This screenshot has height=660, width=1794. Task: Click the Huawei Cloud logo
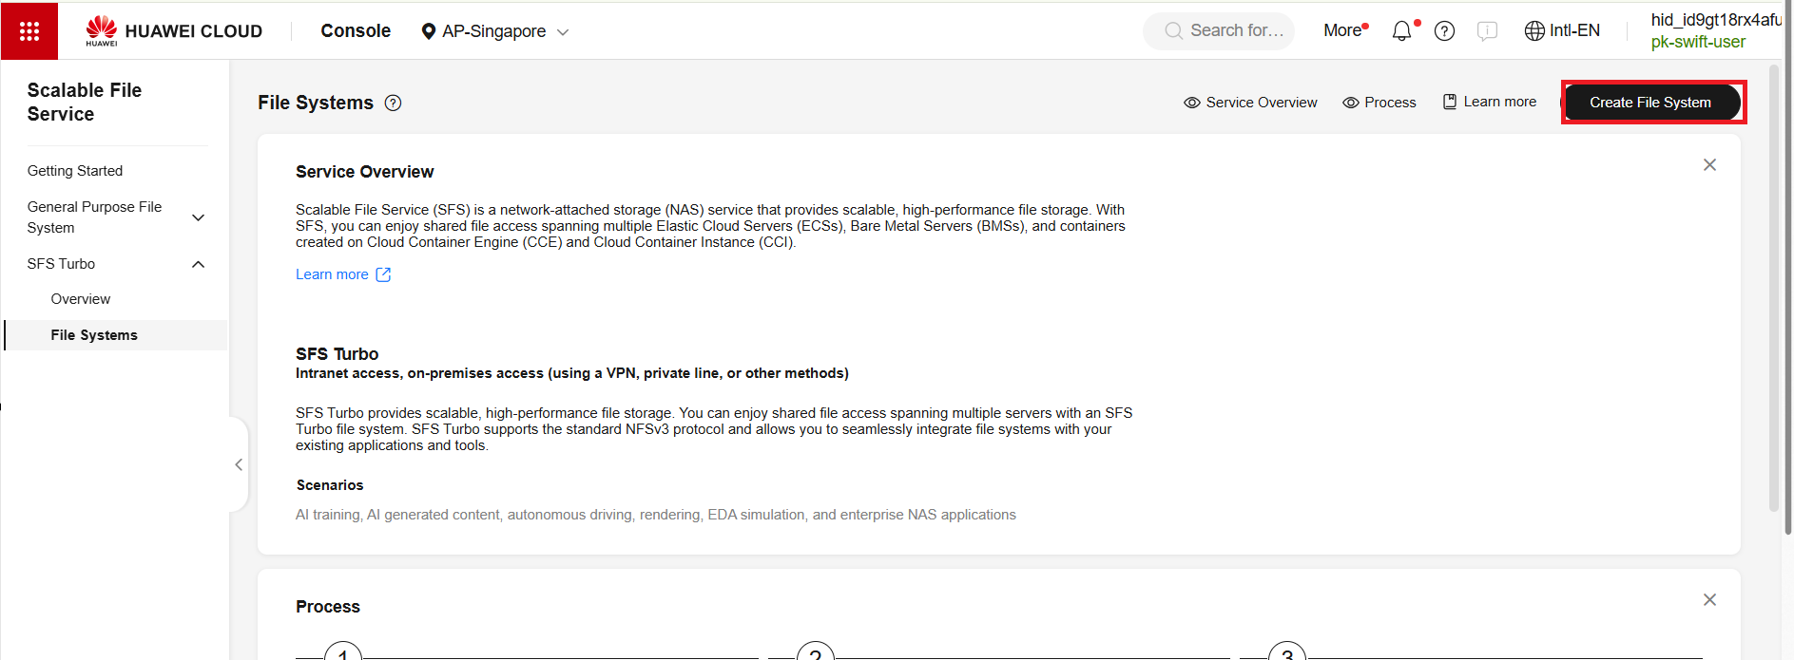tap(174, 31)
